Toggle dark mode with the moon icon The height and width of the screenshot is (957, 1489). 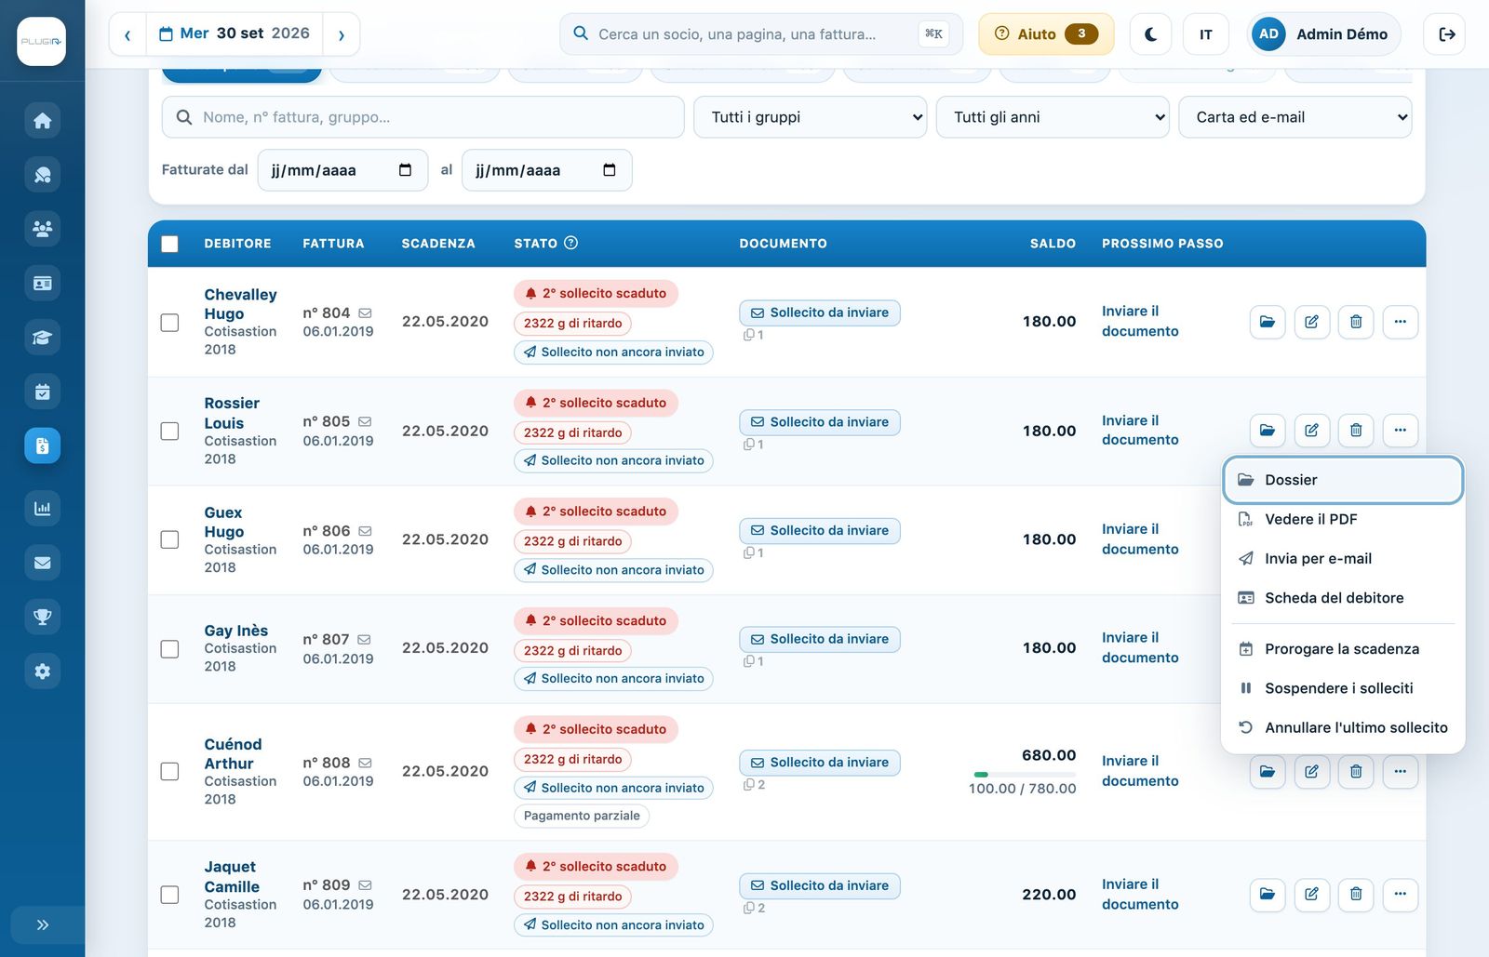pos(1150,34)
